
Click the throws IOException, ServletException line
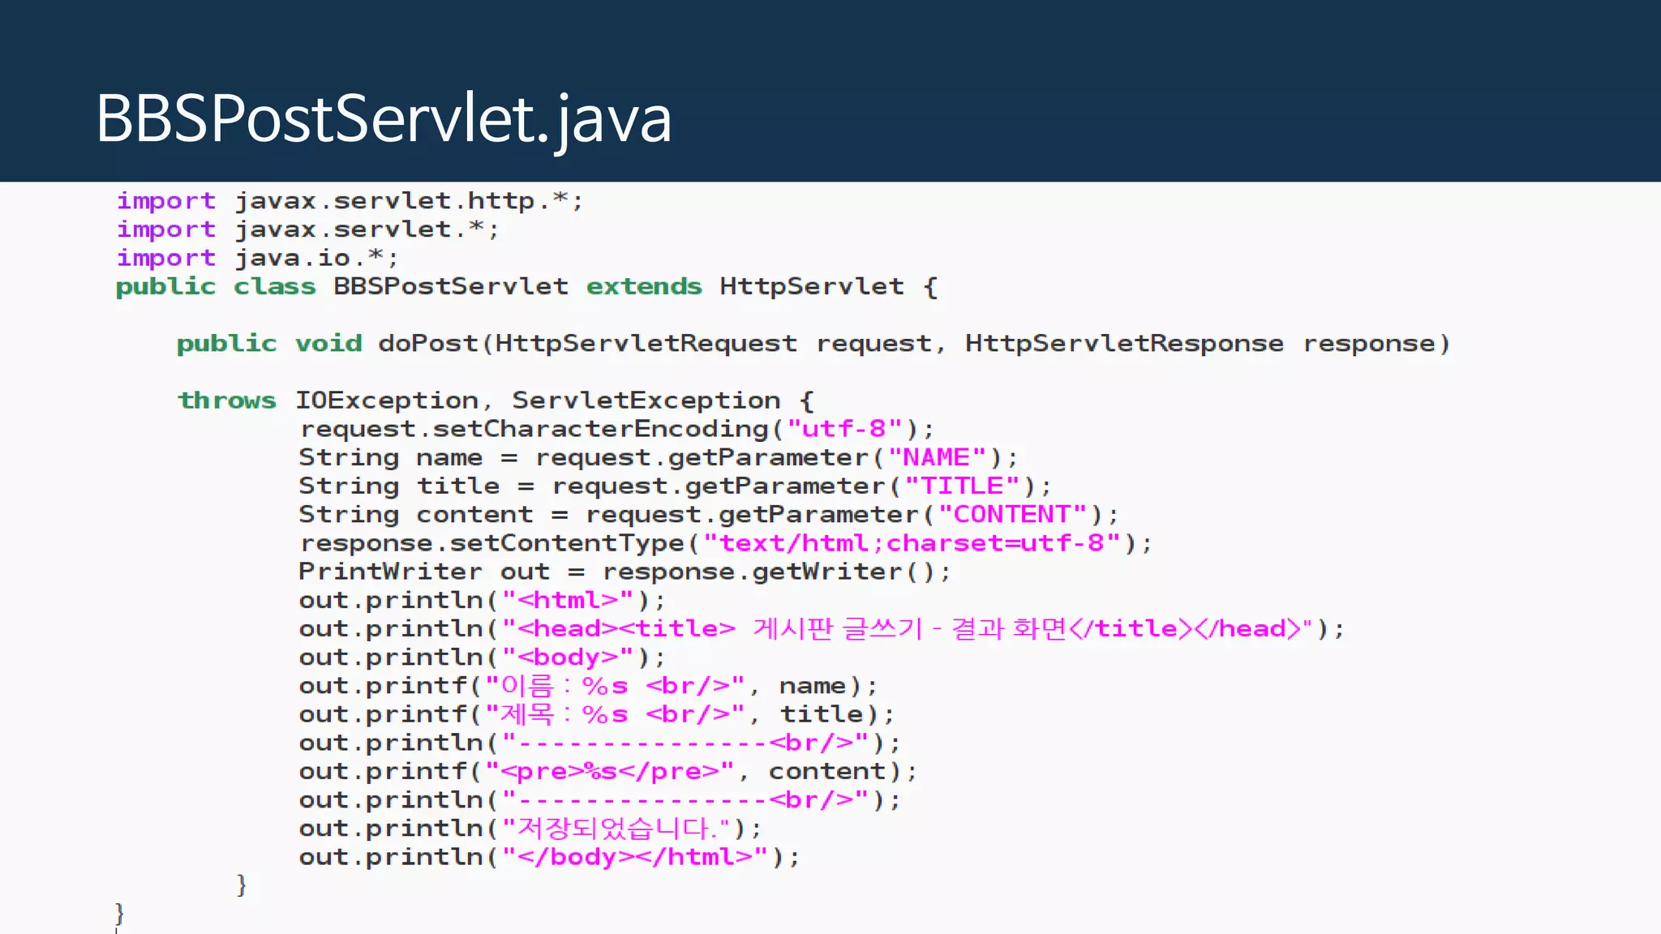click(496, 401)
